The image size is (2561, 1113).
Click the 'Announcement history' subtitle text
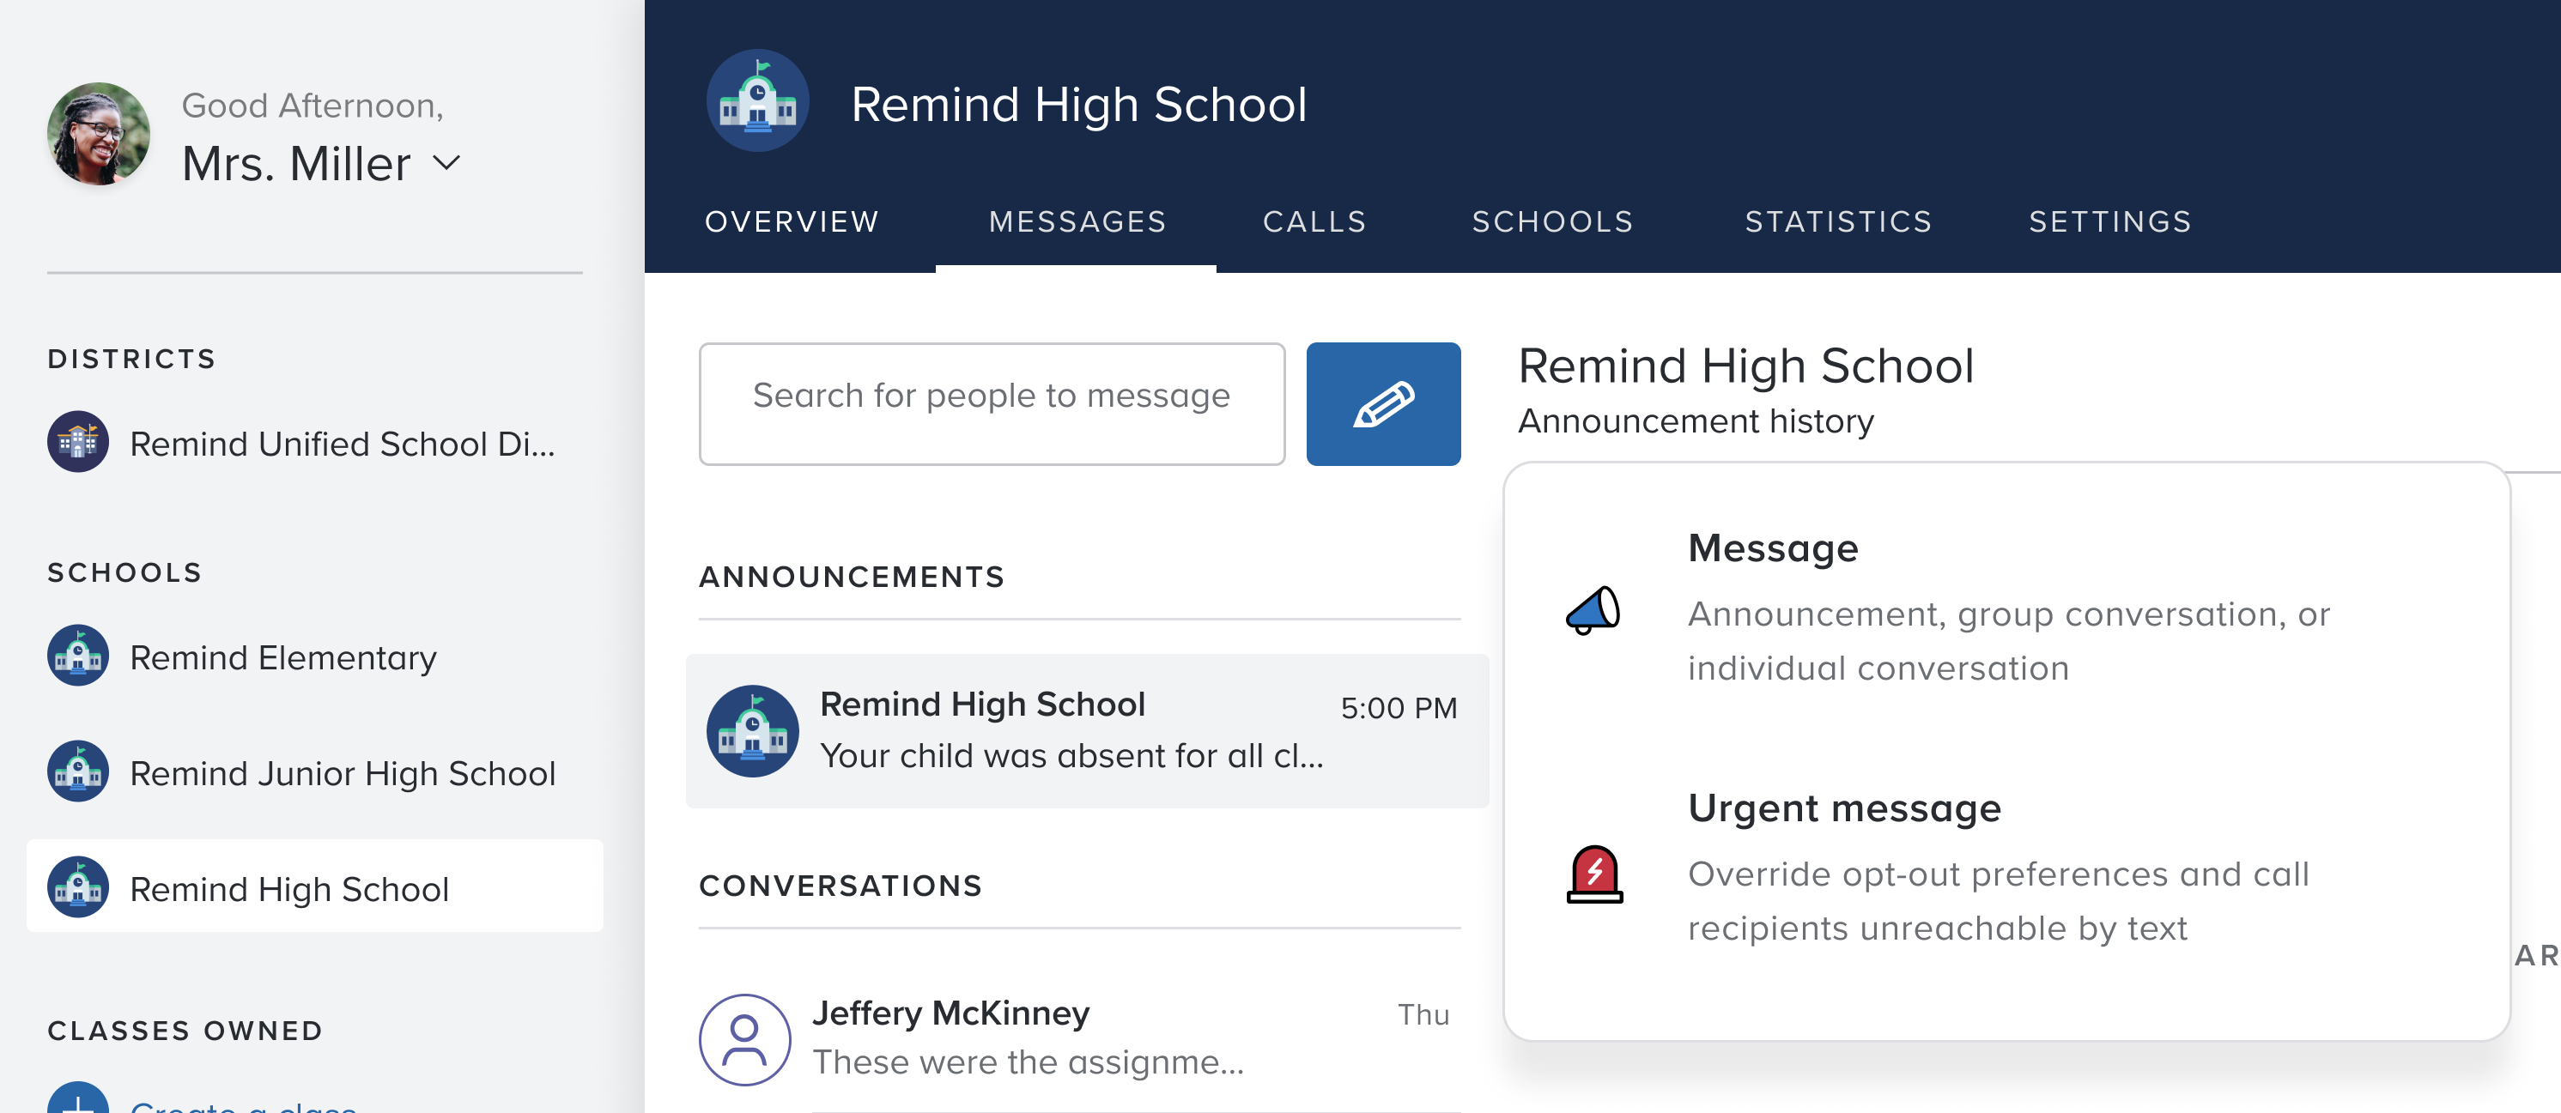(1696, 420)
